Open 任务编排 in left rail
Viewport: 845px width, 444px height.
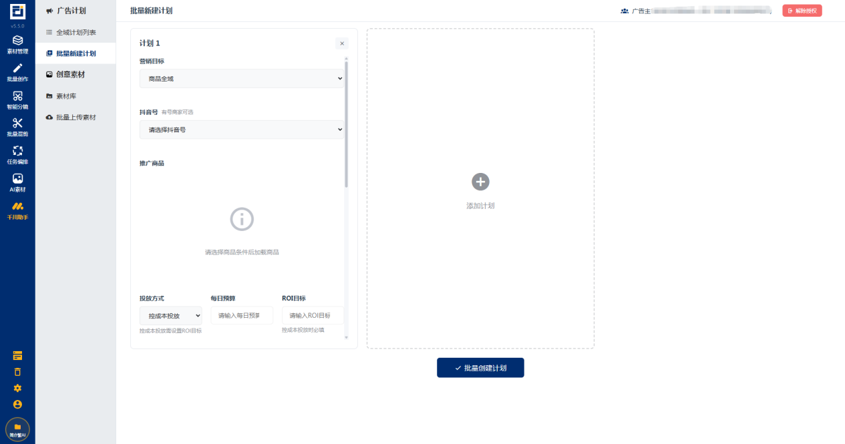pos(17,155)
